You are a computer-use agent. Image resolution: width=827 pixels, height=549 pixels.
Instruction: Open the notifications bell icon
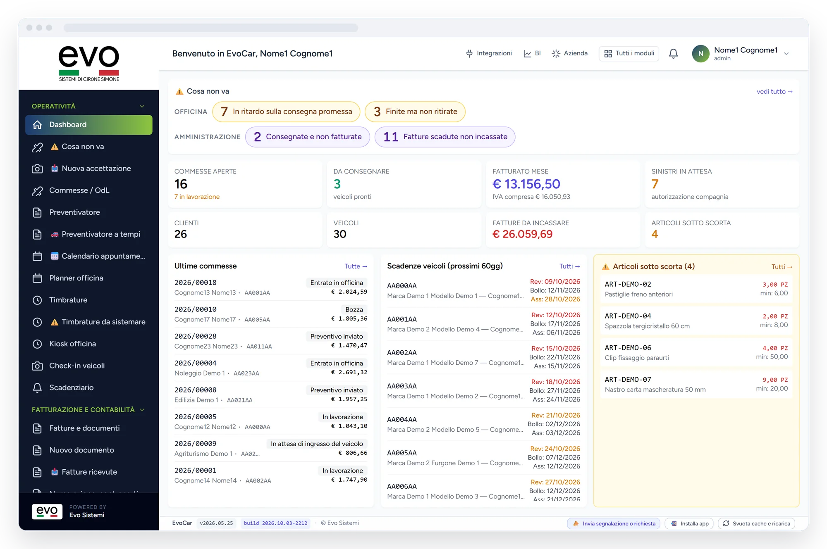[673, 54]
